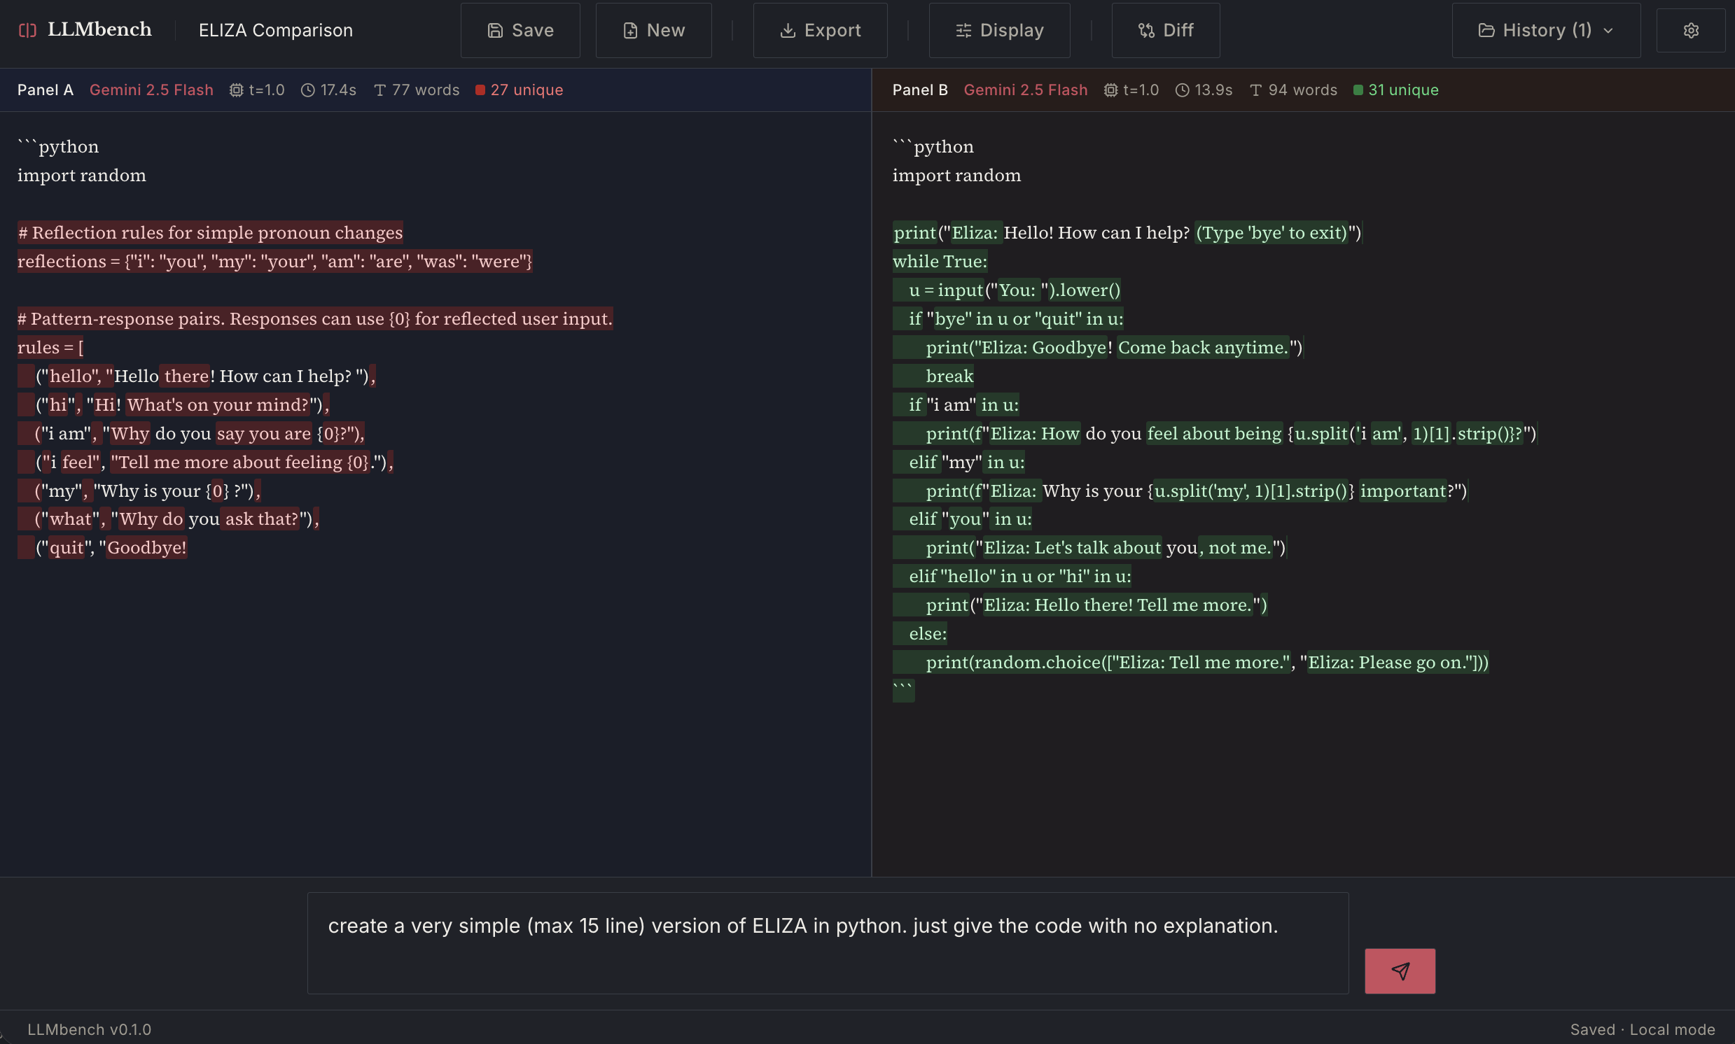Click Panel A temperature chip icon
The width and height of the screenshot is (1735, 1044).
point(237,90)
